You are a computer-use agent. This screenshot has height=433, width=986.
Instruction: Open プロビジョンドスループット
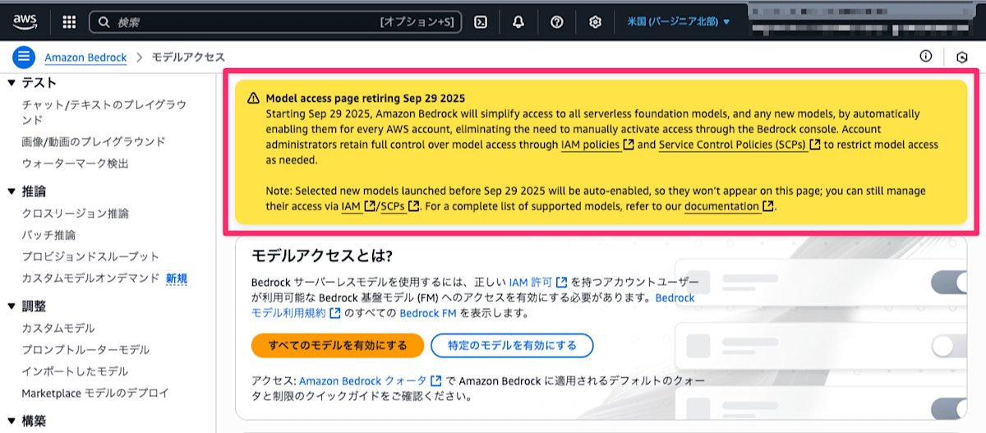90,256
